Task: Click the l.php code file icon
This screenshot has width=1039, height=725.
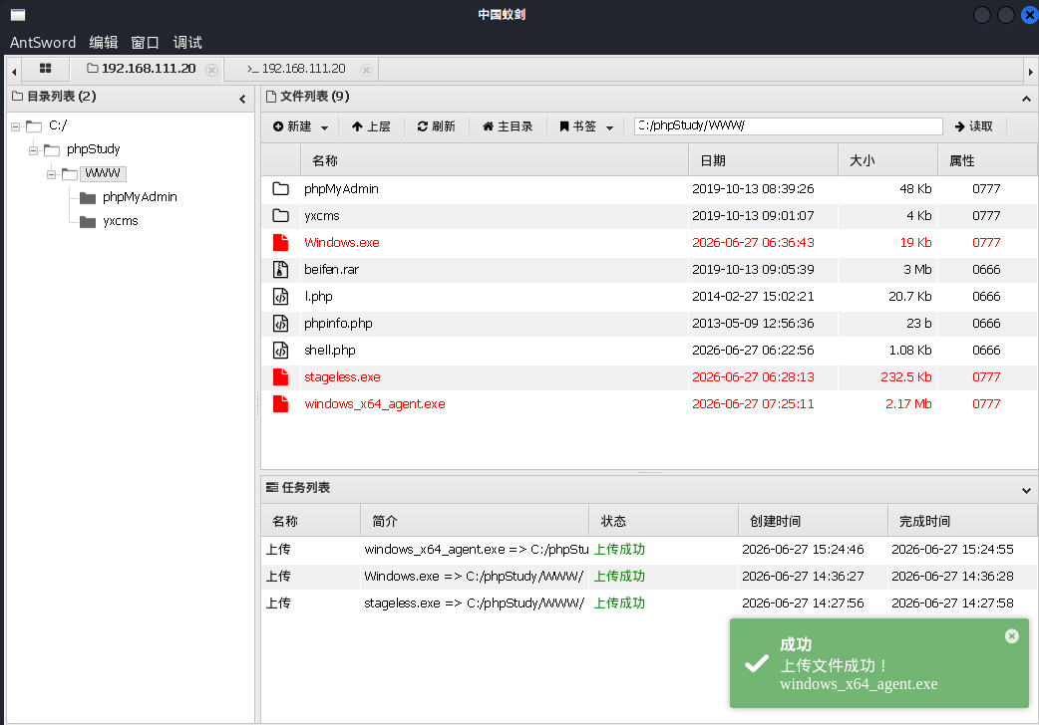Action: click(x=281, y=297)
